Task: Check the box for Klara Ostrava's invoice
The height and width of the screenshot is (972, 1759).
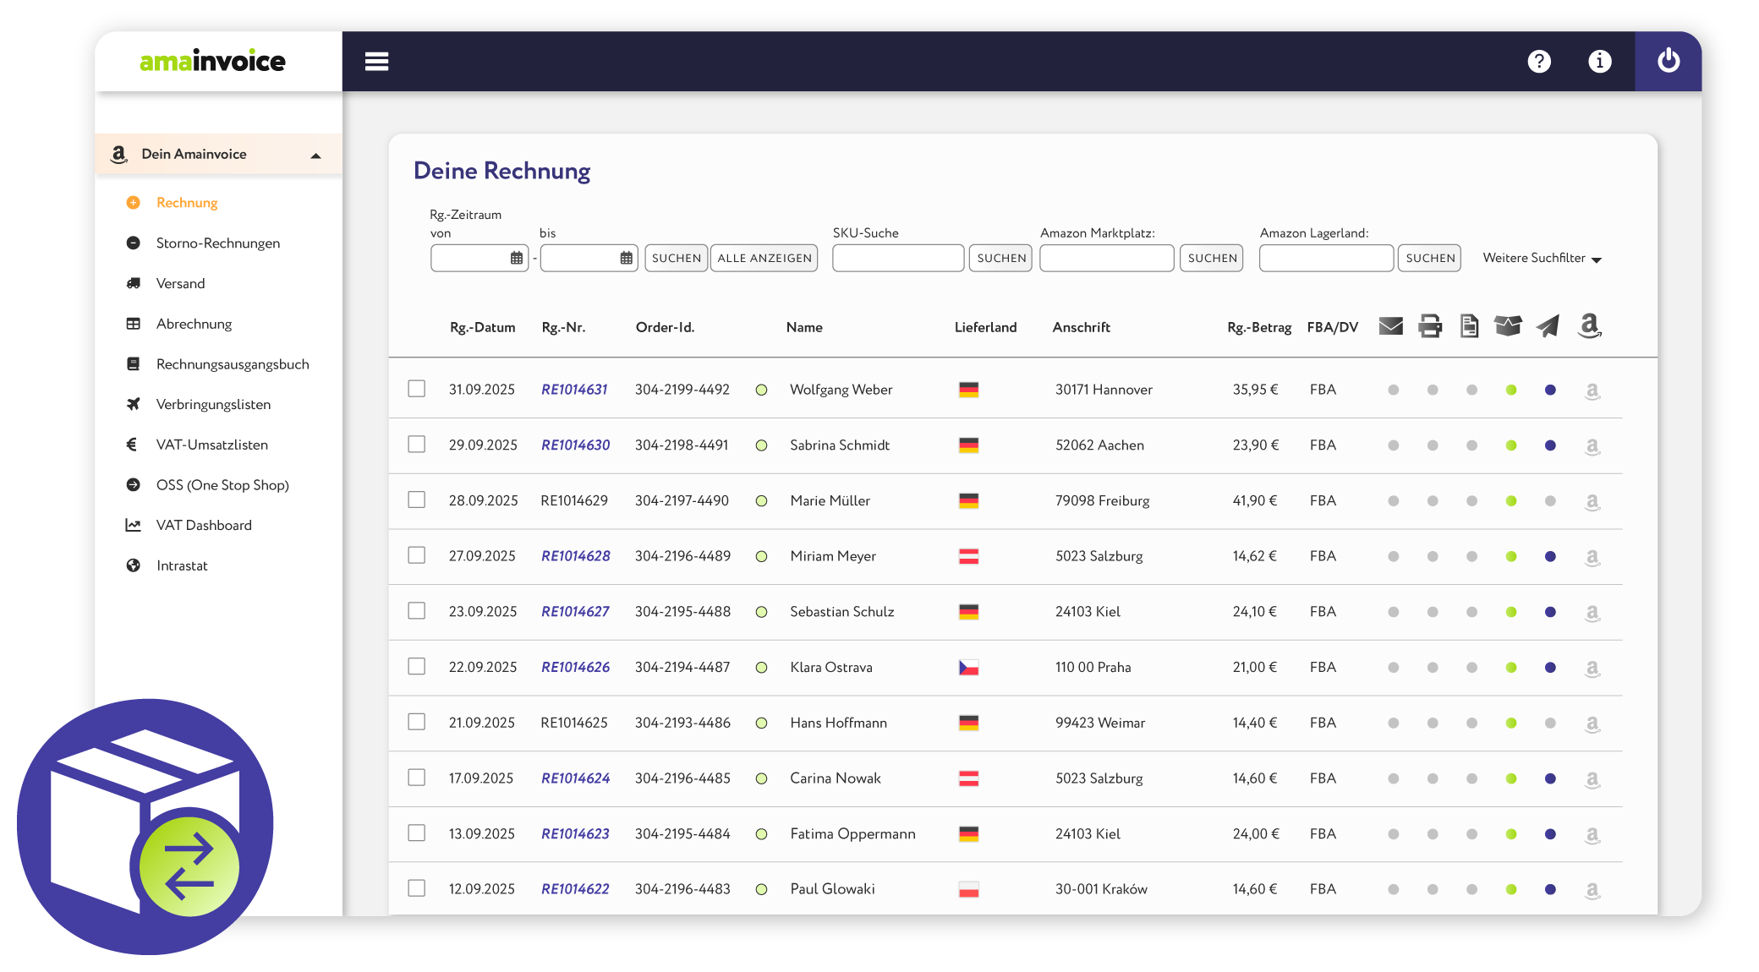Action: click(416, 666)
